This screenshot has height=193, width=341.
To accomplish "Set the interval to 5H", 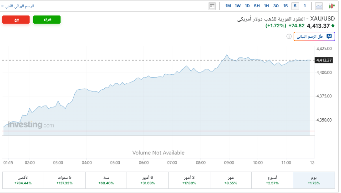I will point(257,6).
